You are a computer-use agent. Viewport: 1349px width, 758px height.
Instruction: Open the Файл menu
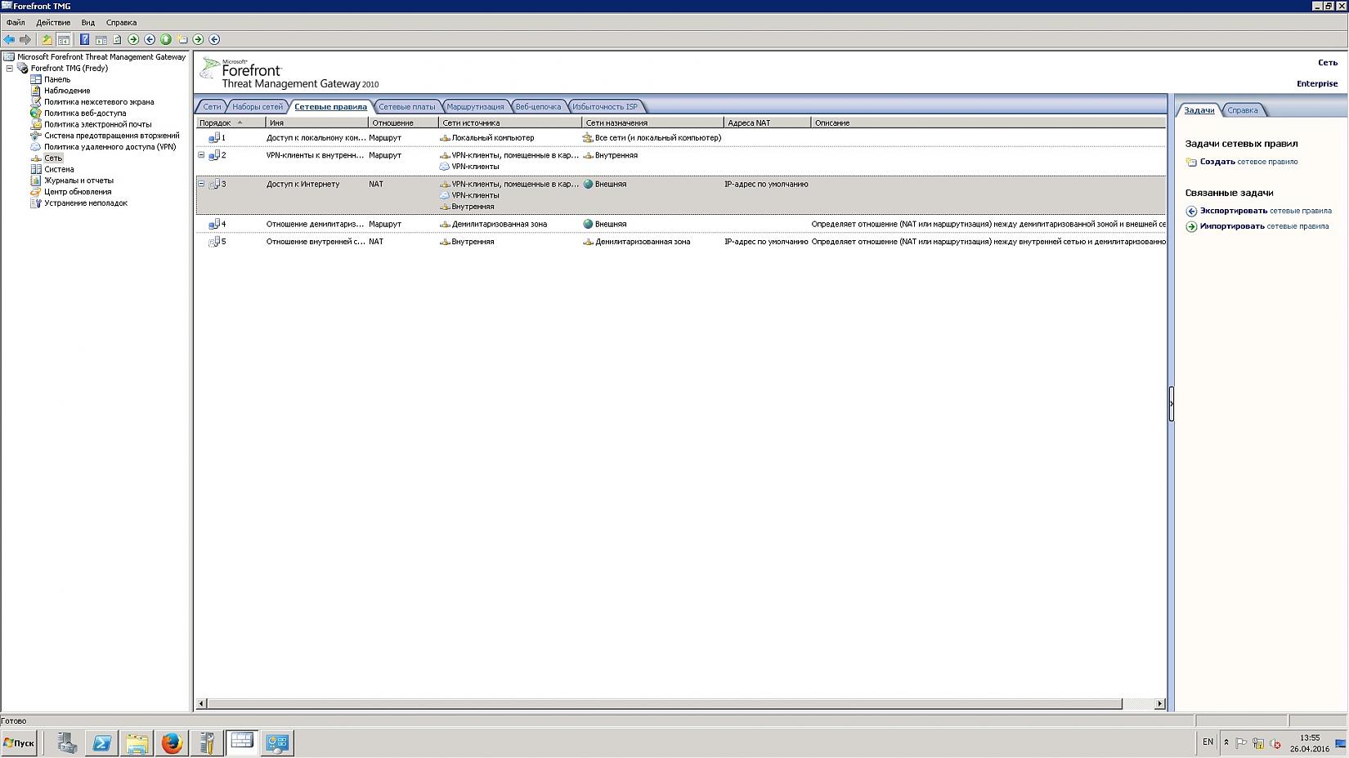click(16, 22)
